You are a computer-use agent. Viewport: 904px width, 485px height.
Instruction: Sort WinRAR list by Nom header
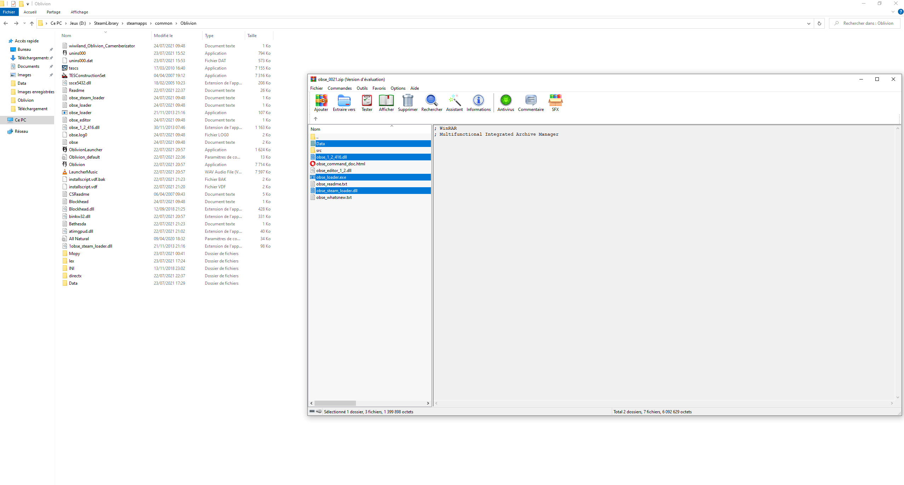point(369,129)
